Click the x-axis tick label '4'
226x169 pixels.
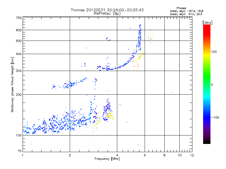(x=117, y=155)
